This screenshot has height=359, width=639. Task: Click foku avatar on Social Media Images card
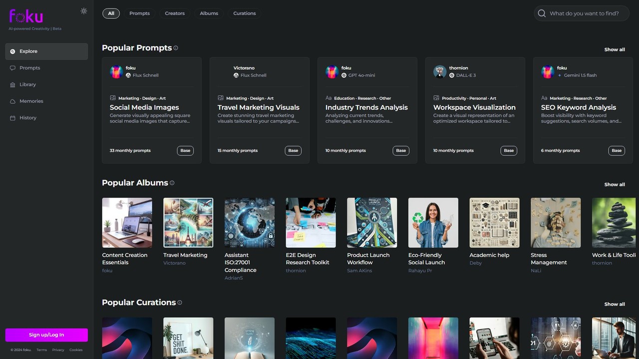116,72
